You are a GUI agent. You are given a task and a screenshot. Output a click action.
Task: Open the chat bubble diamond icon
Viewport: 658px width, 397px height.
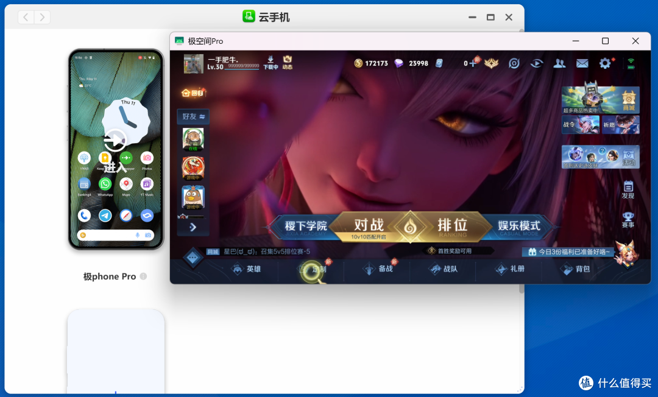pos(193,258)
